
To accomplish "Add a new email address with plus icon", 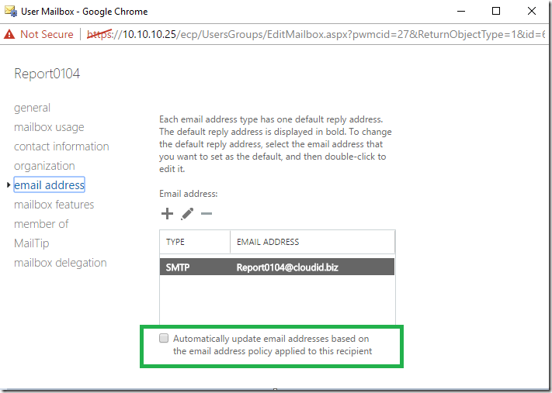I will [167, 214].
